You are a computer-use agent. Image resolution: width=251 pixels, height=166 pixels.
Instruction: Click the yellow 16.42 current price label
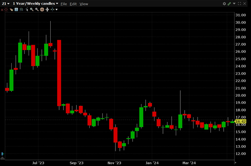tap(241, 121)
